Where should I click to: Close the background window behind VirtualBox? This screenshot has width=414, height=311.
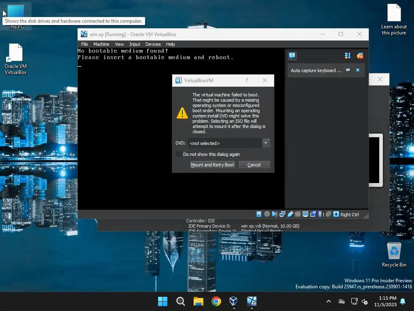click(380, 79)
